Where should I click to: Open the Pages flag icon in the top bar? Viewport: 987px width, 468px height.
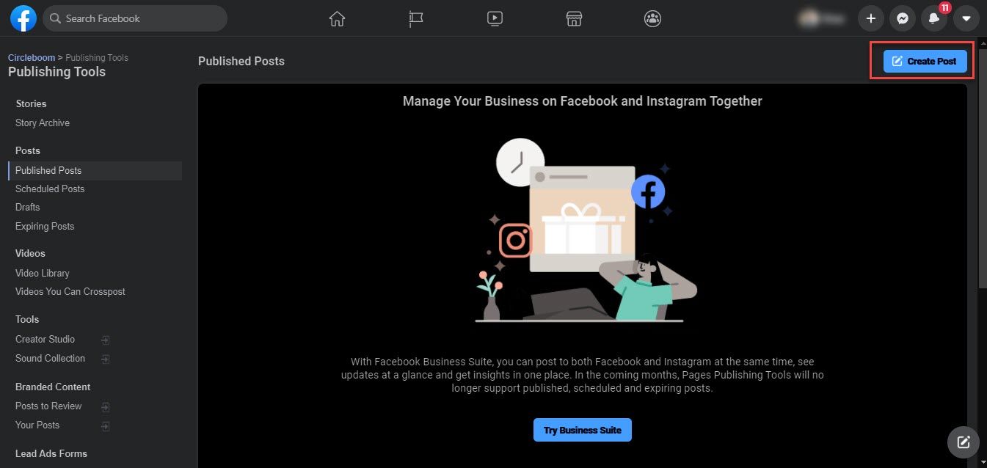click(416, 18)
